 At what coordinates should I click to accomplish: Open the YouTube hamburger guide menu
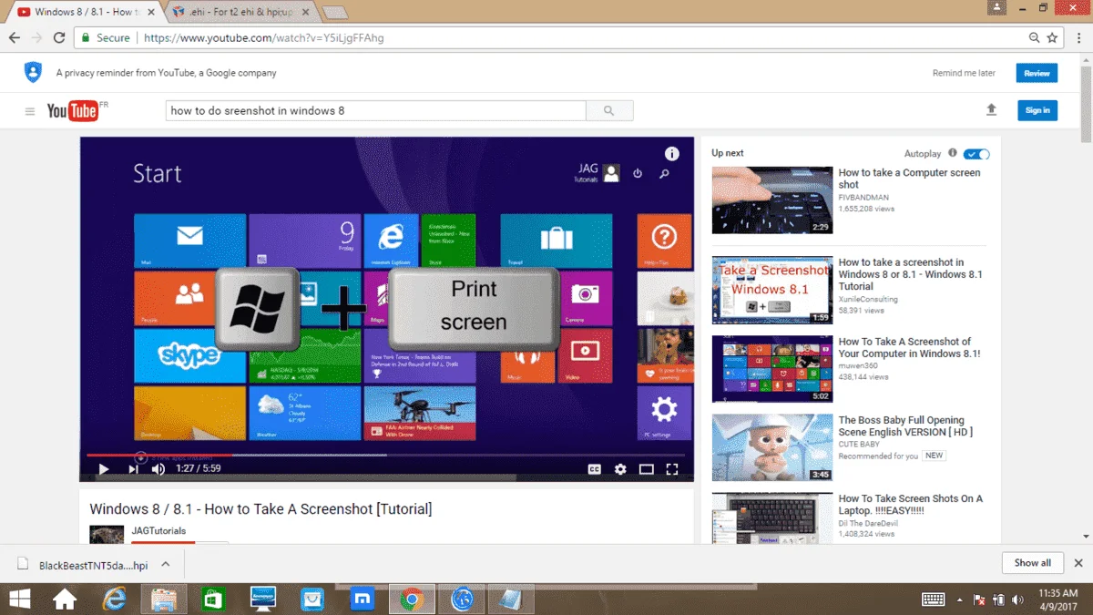click(30, 111)
